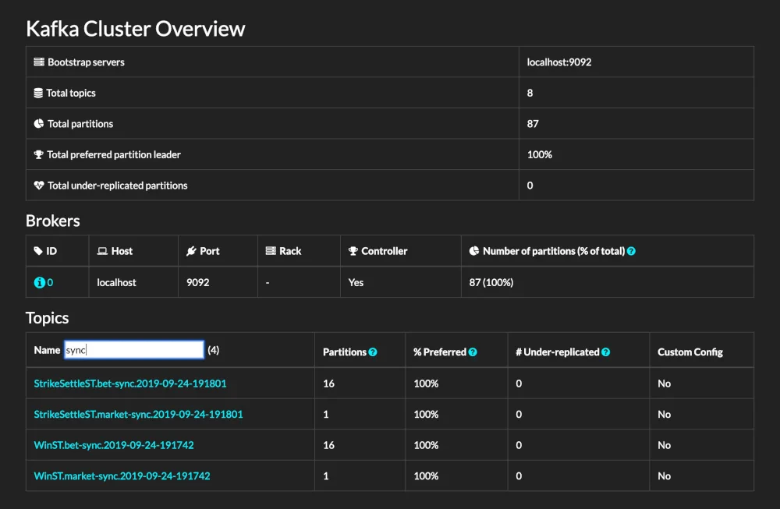The image size is (780, 509).
Task: Click the broken heart icon beside under-replicated partitions
Action: pos(37,186)
